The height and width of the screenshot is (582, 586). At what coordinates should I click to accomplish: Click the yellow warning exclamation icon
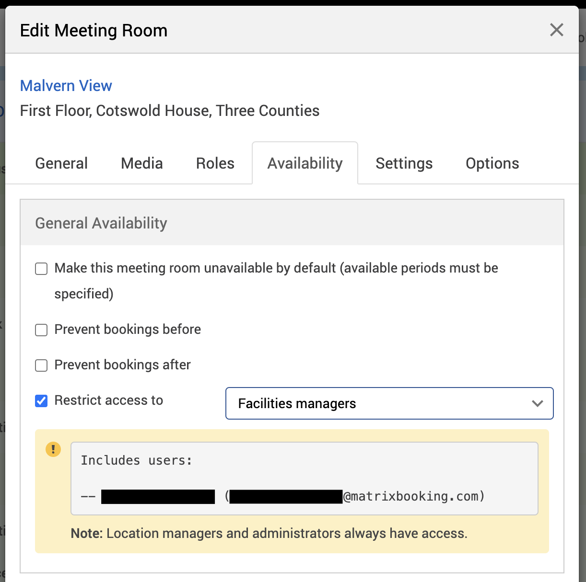click(53, 449)
